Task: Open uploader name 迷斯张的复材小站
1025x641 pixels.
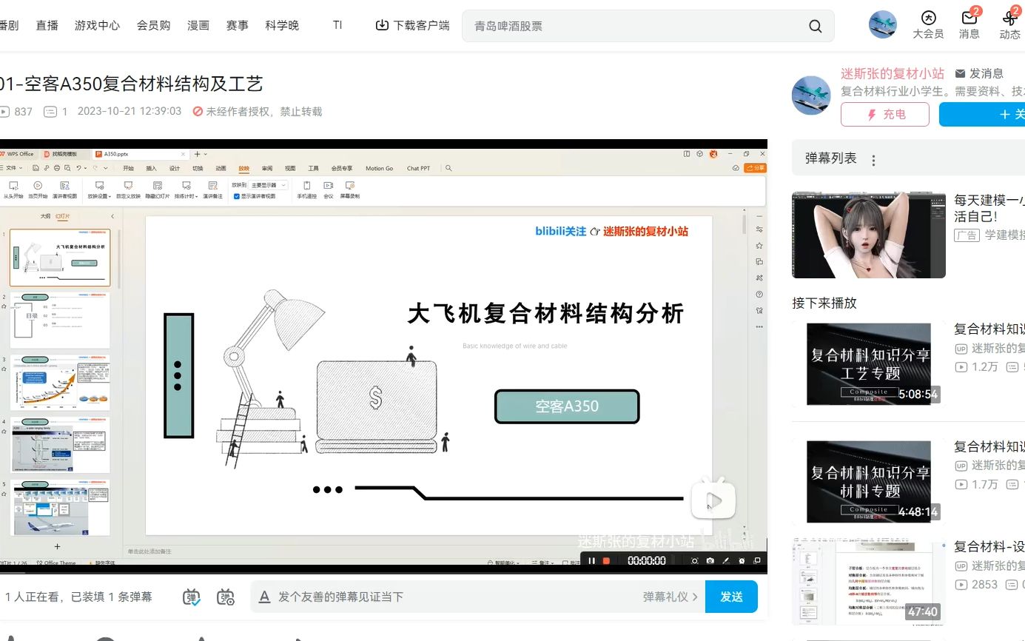Action: click(893, 73)
